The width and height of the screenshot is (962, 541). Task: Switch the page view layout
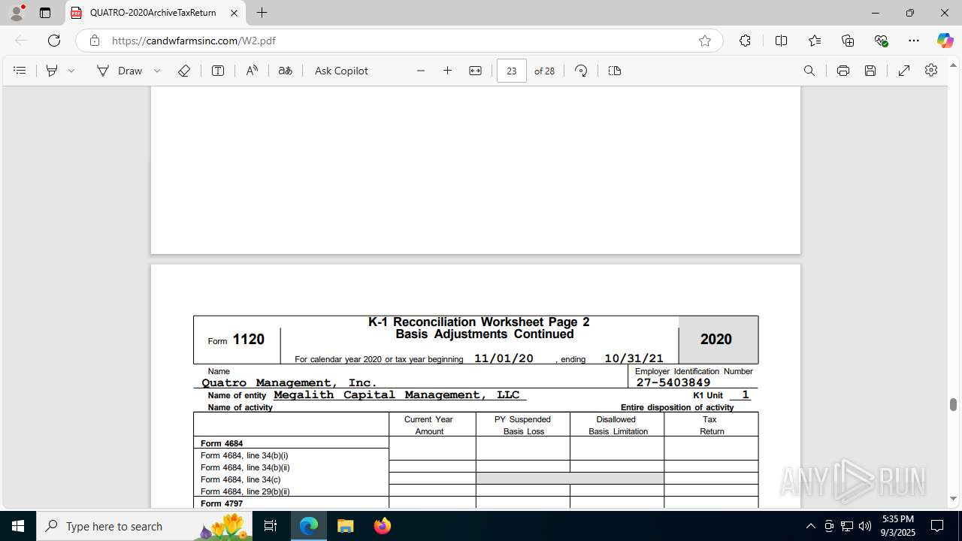pos(615,71)
